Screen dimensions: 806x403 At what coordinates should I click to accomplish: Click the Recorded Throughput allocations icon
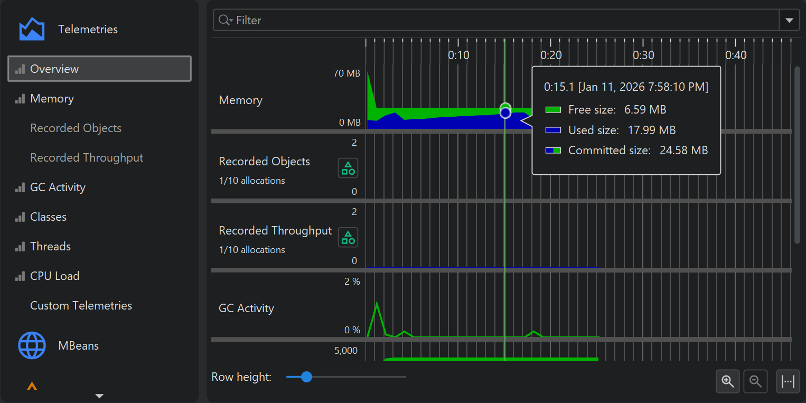[348, 237]
